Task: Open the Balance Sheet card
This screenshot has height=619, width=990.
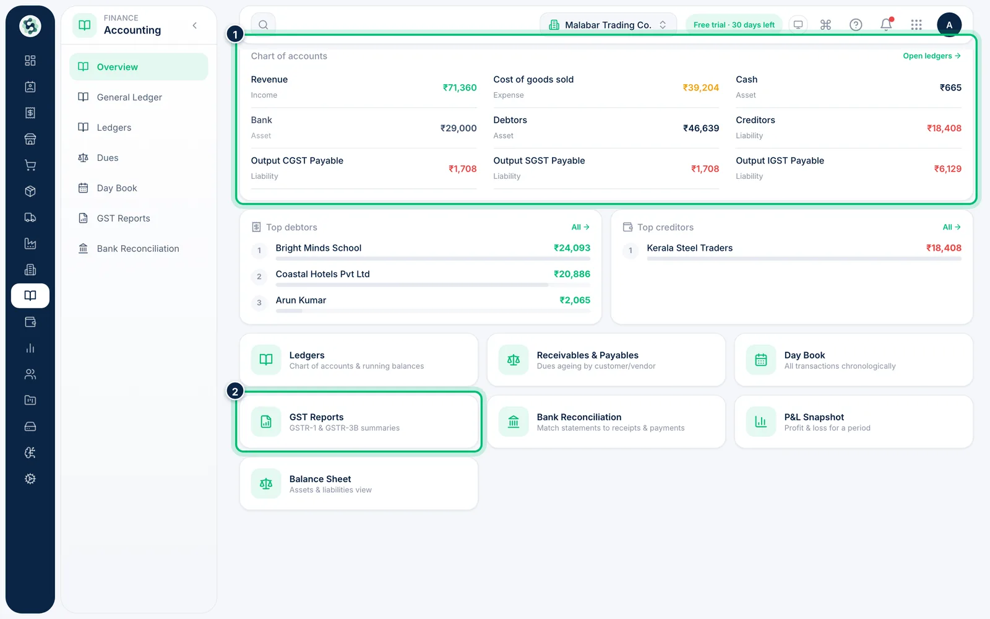Action: pos(359,483)
